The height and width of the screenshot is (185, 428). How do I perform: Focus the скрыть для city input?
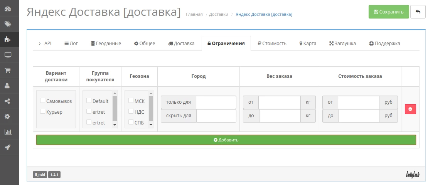216,116
